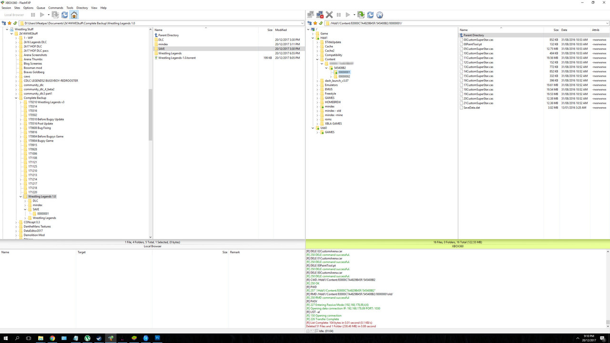Viewport: 610px width, 343px height.
Task: Select XBLA GAMES folder in remote tree
Action: coord(333,124)
